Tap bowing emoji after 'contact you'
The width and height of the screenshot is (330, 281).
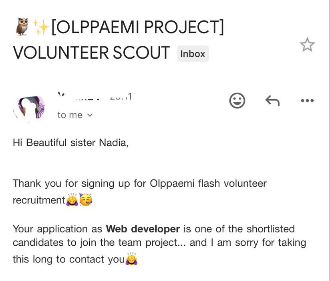(x=131, y=259)
